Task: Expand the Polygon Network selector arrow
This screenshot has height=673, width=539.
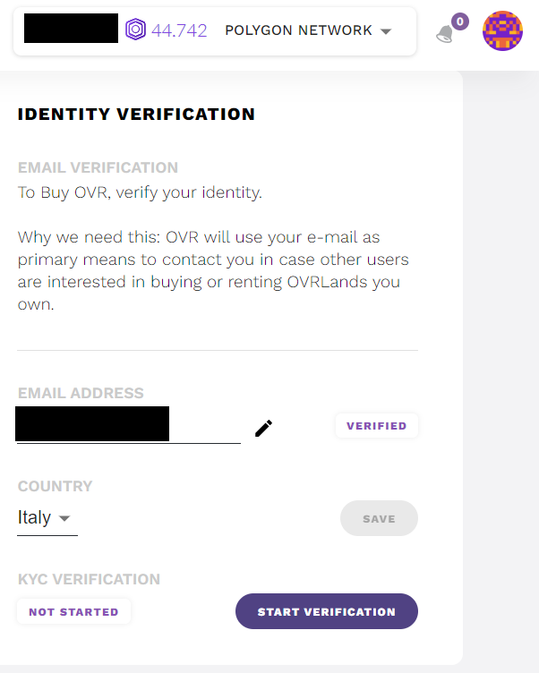Action: point(386,31)
